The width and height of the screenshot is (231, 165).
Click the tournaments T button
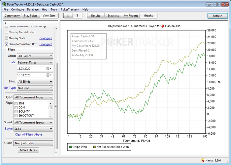click(78, 15)
